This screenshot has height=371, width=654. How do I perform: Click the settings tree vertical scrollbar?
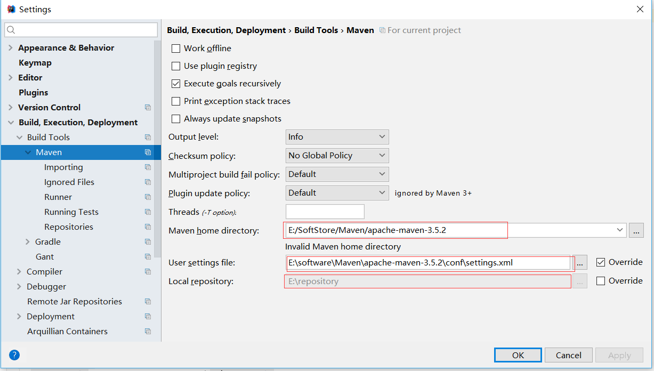pos(157,149)
